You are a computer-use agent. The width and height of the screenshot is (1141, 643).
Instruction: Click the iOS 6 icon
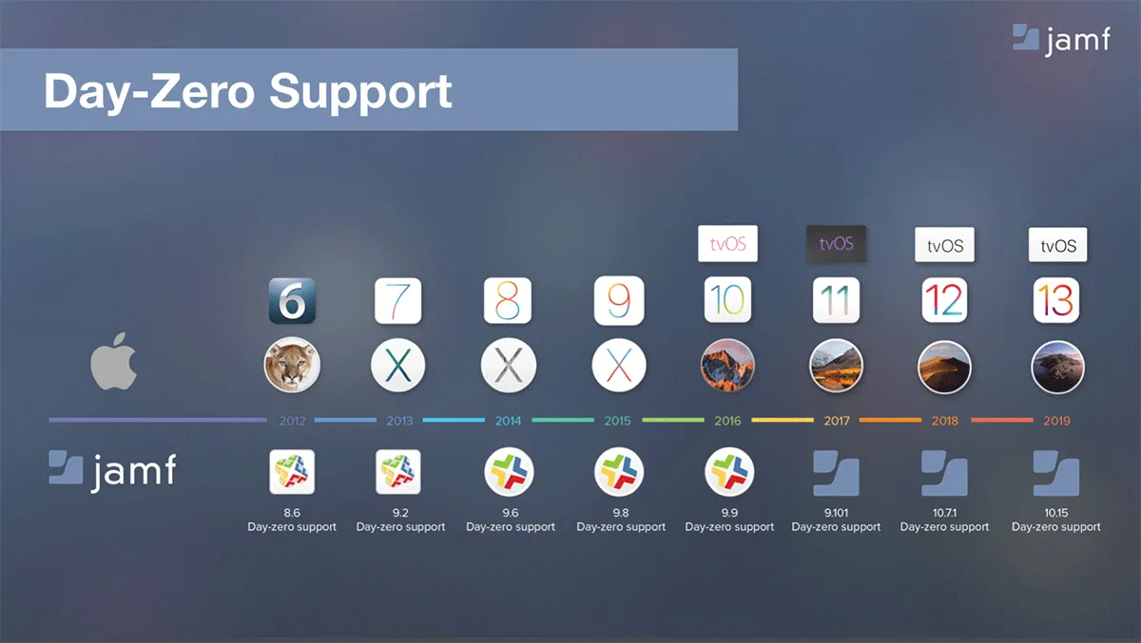tap(292, 301)
